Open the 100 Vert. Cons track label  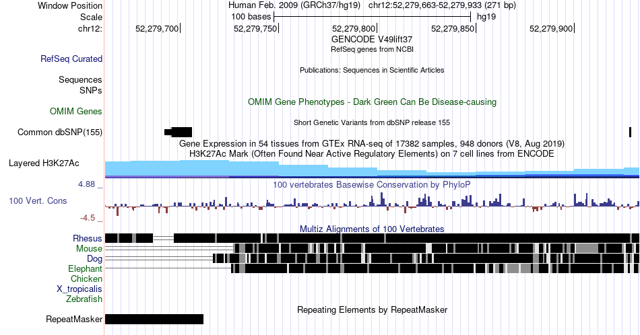tap(38, 200)
